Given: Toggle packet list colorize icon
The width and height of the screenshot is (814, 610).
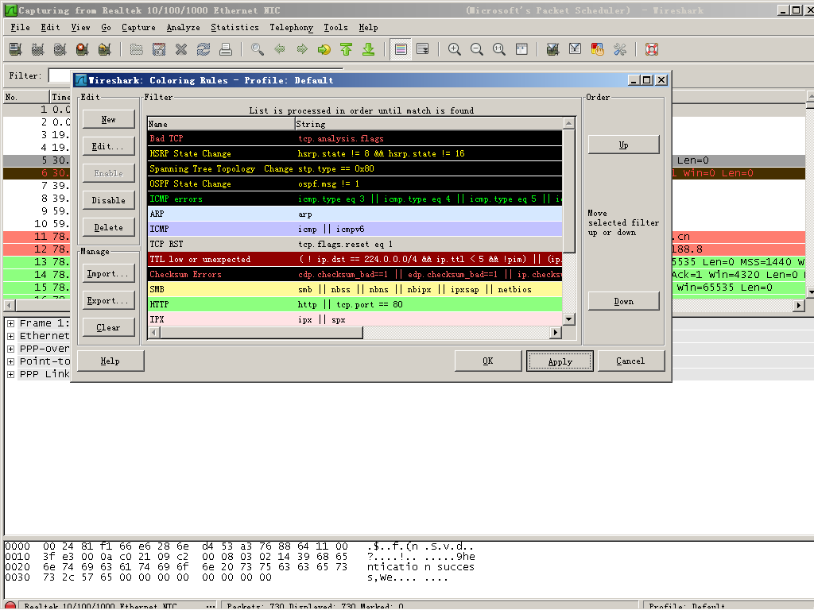Looking at the screenshot, I should point(401,49).
